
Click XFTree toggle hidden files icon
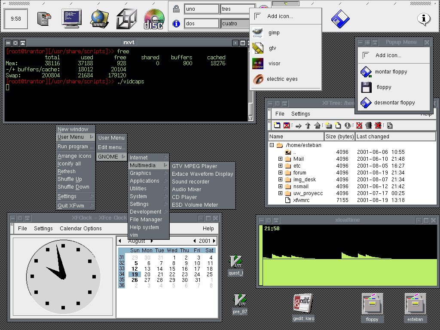[389, 125]
